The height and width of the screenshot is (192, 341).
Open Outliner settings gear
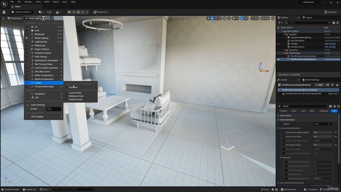(x=338, y=23)
